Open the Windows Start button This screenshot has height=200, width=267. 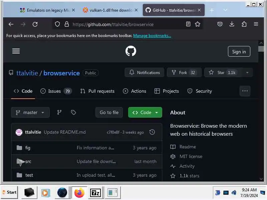(10, 193)
